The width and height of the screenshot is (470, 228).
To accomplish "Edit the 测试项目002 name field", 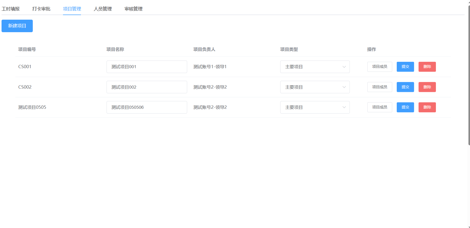I will (147, 87).
